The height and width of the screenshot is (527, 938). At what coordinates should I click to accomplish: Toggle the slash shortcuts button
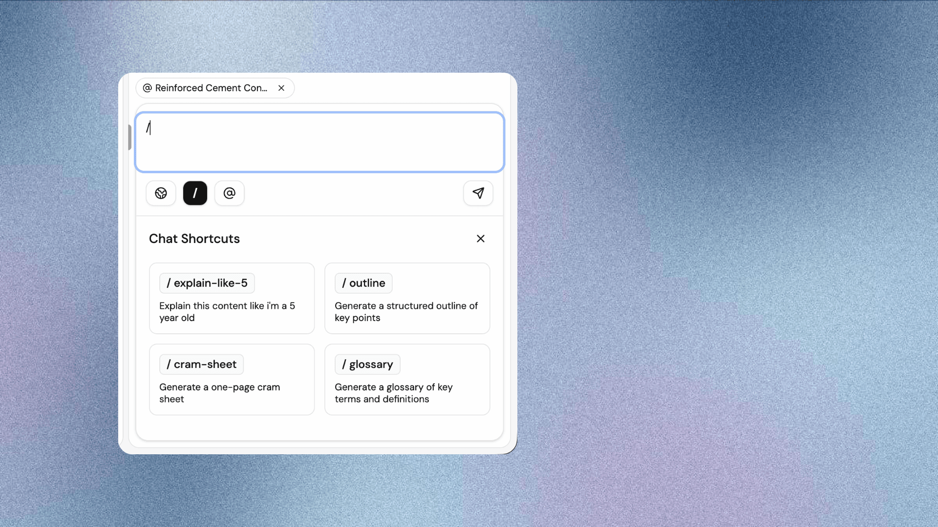tap(195, 193)
